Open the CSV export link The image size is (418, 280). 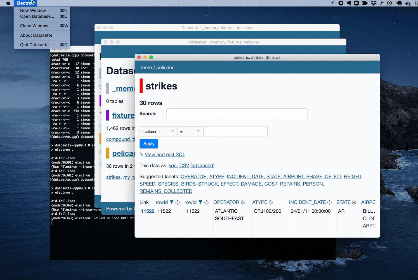[184, 165]
